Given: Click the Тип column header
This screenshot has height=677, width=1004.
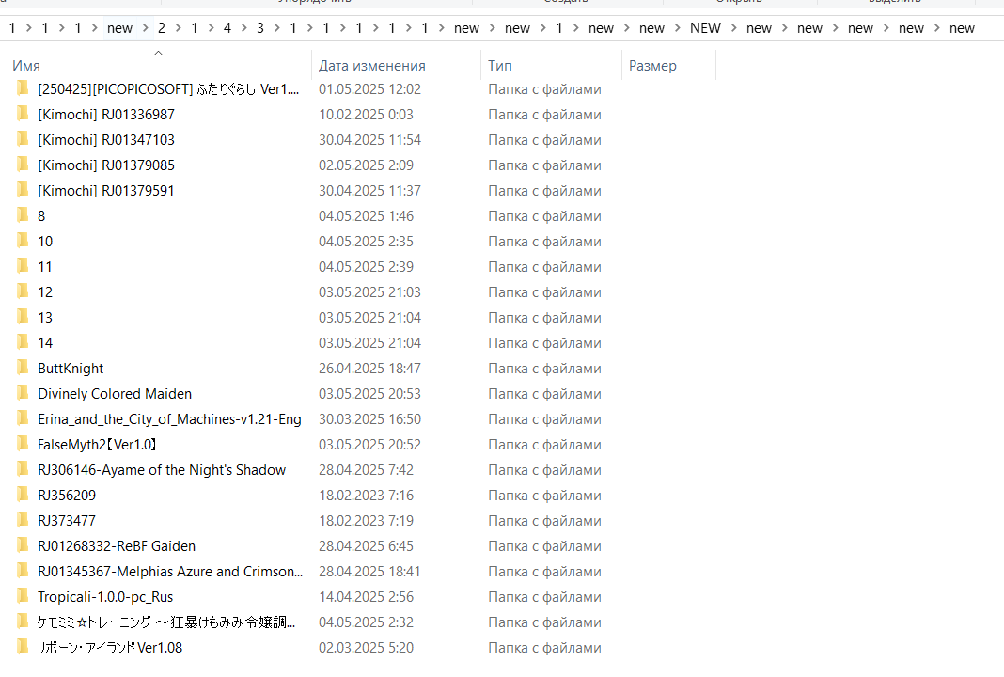Looking at the screenshot, I should click(500, 65).
